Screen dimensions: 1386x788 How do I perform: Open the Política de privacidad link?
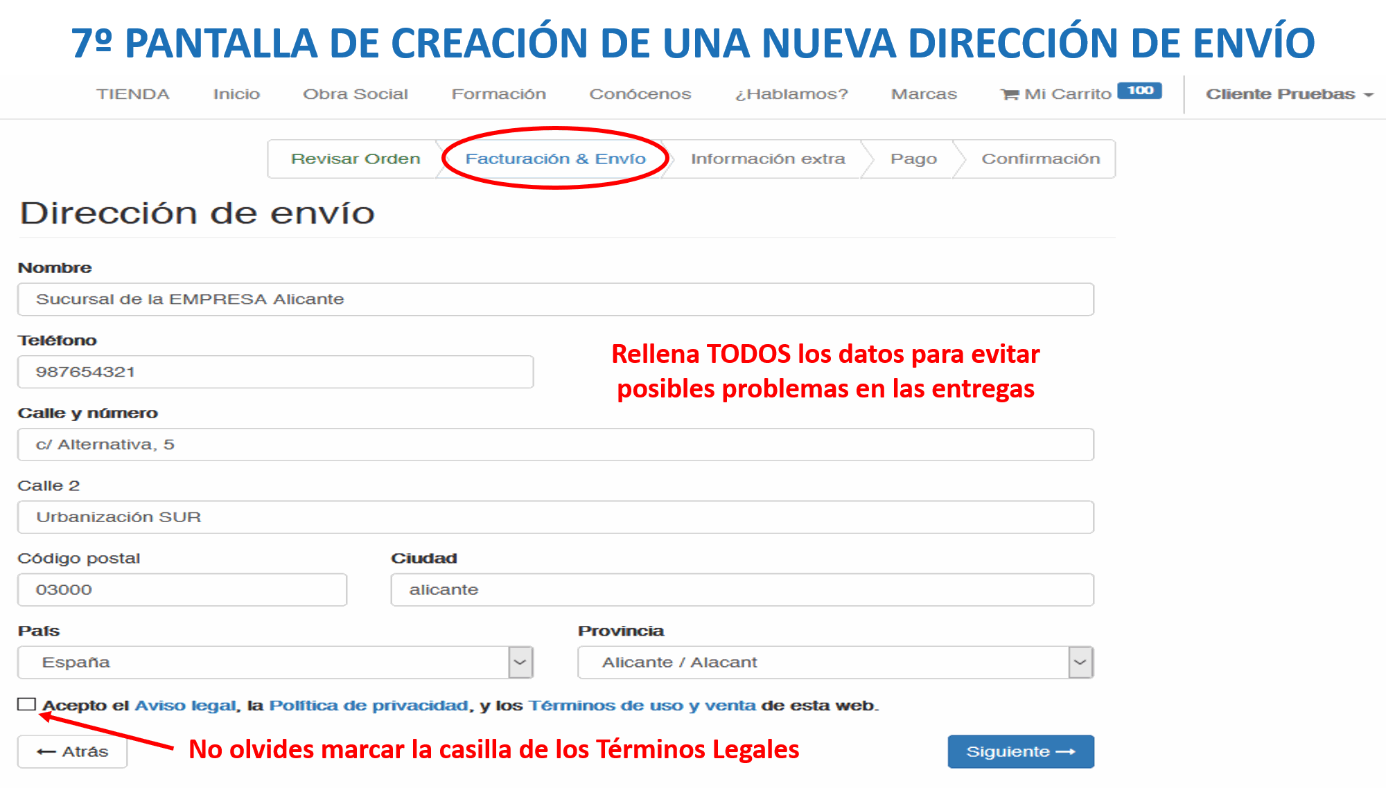point(369,706)
